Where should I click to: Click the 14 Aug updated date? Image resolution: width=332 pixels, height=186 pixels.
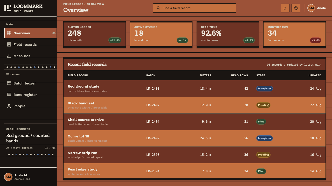(316, 171)
